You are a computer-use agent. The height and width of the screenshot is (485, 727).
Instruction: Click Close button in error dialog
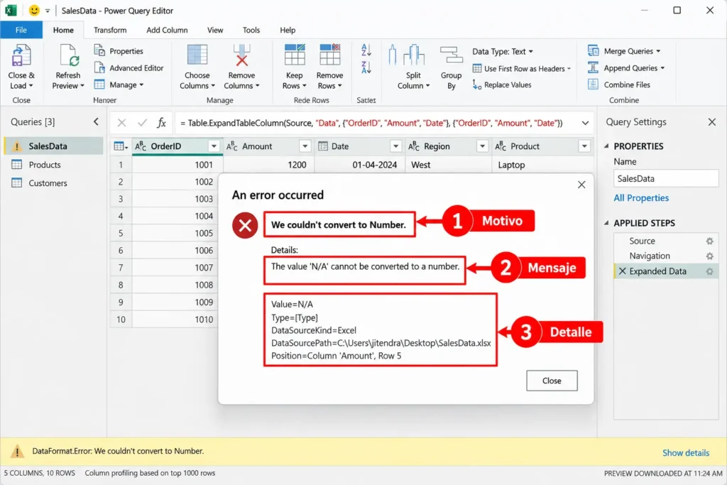pyautogui.click(x=552, y=381)
